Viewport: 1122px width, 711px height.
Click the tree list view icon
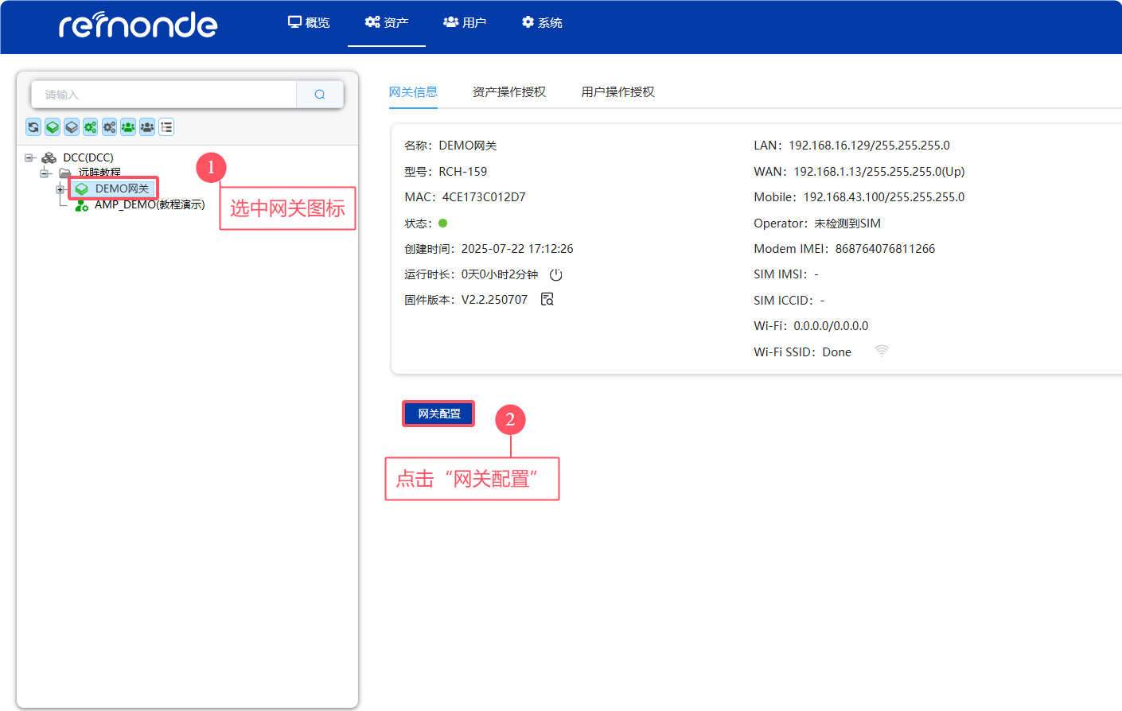pyautogui.click(x=166, y=127)
